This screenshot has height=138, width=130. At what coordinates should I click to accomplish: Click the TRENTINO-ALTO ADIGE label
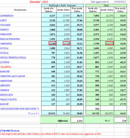pyautogui.click(x=12, y=76)
